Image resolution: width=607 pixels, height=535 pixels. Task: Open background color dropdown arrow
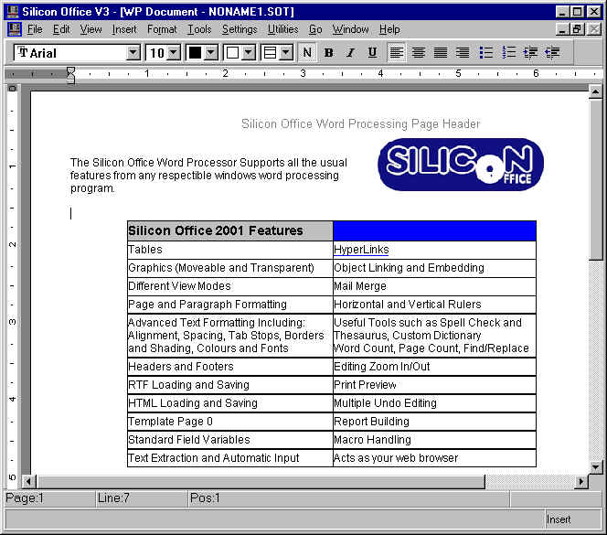coord(249,52)
